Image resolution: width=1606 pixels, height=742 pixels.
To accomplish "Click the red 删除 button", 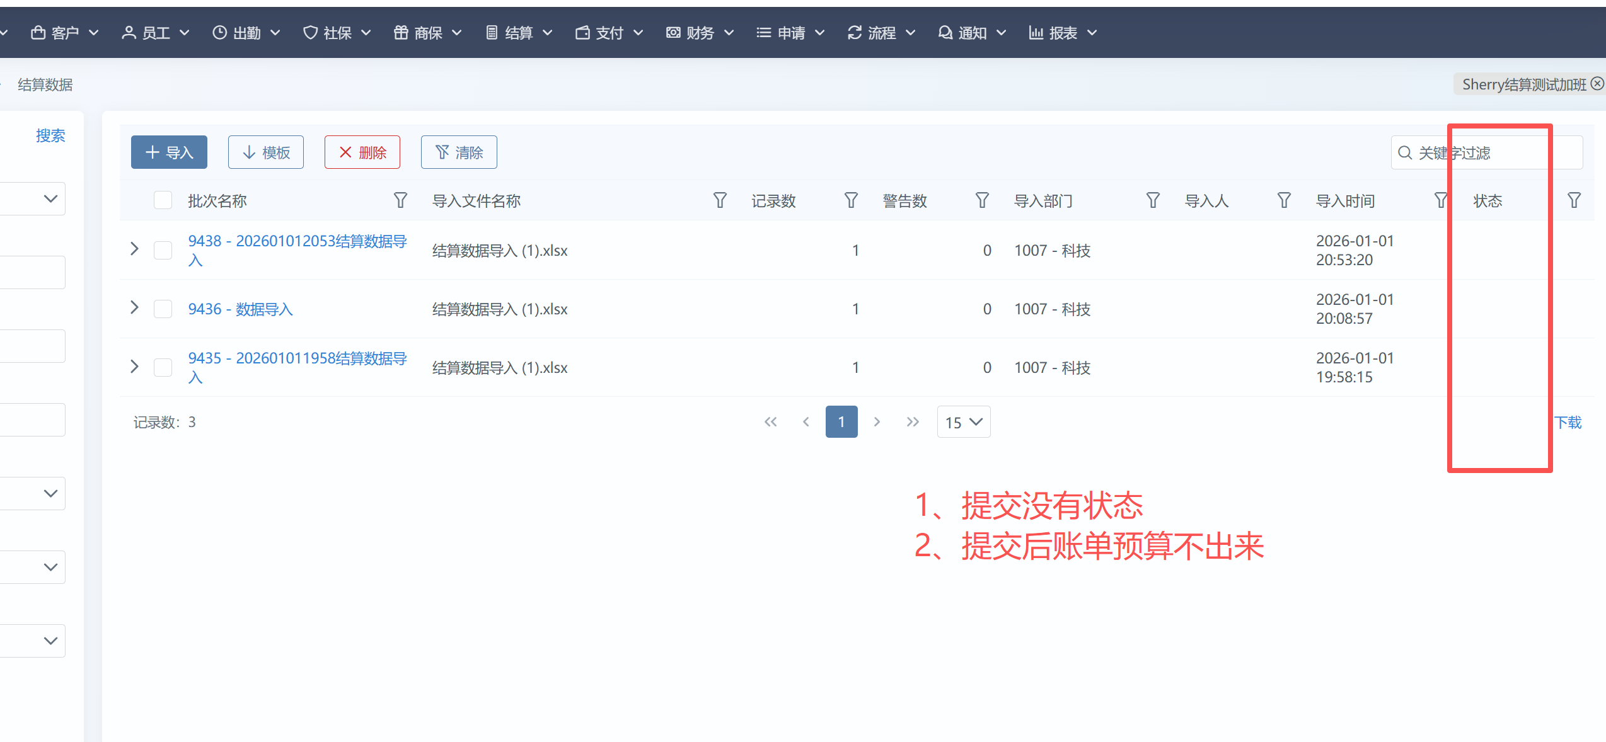I will [362, 152].
